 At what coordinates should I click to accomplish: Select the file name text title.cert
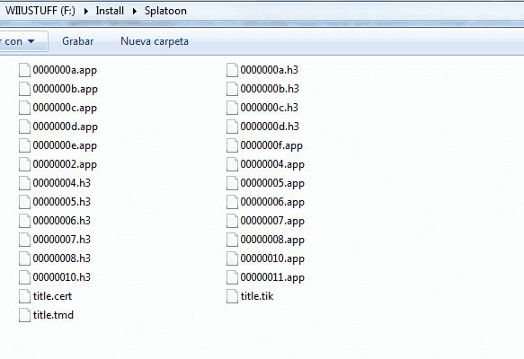coord(52,296)
